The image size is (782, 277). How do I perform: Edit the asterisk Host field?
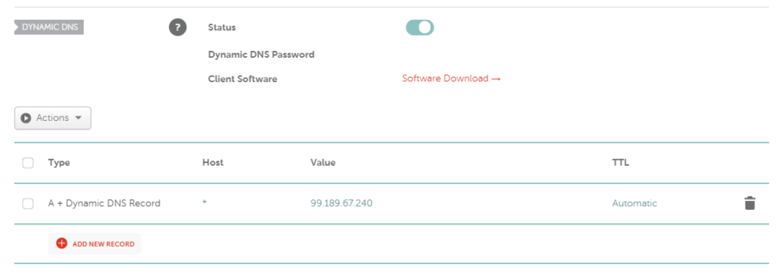click(205, 203)
